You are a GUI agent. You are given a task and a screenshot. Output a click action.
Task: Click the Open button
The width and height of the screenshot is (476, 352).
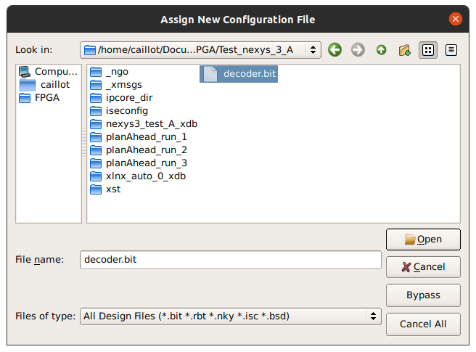pos(423,240)
